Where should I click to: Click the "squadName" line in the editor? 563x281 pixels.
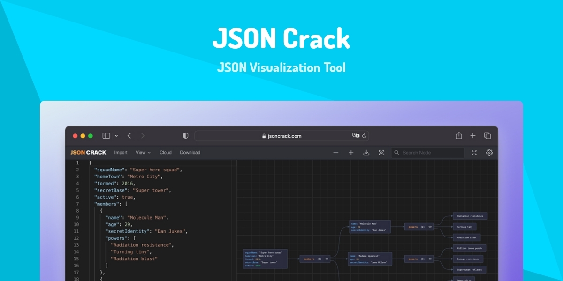tap(138, 170)
